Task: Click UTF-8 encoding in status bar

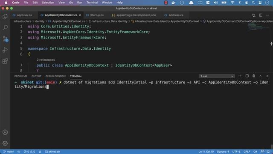Action: 236,151
